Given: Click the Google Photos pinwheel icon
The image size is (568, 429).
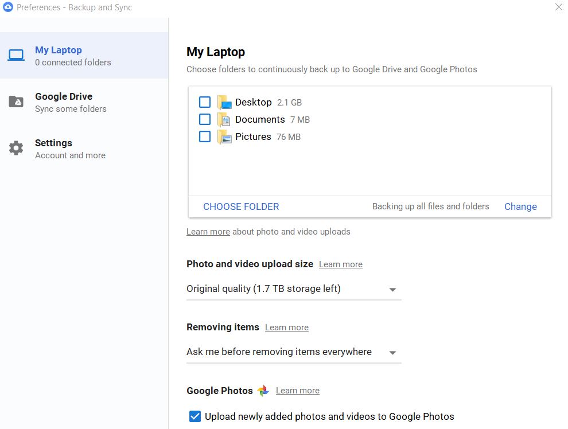Looking at the screenshot, I should click(x=263, y=391).
